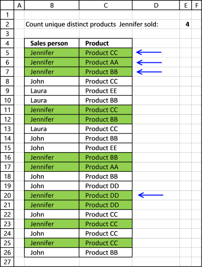The image size is (202, 267).
Task: Select cell C15 with Product EE
Action: pyautogui.click(x=105, y=148)
